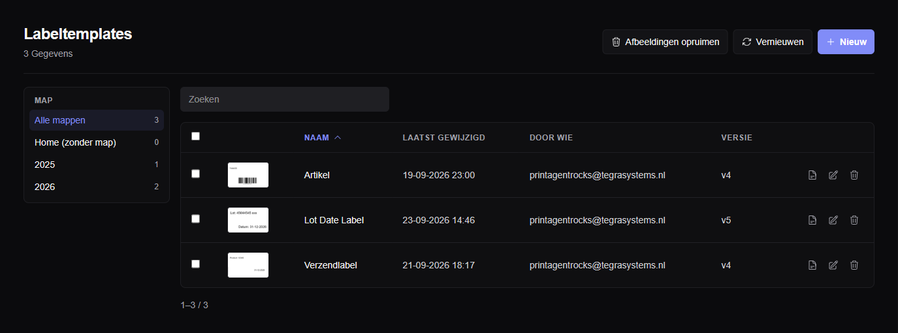Delete the Artikel template
Image resolution: width=898 pixels, height=333 pixels.
(x=854, y=175)
